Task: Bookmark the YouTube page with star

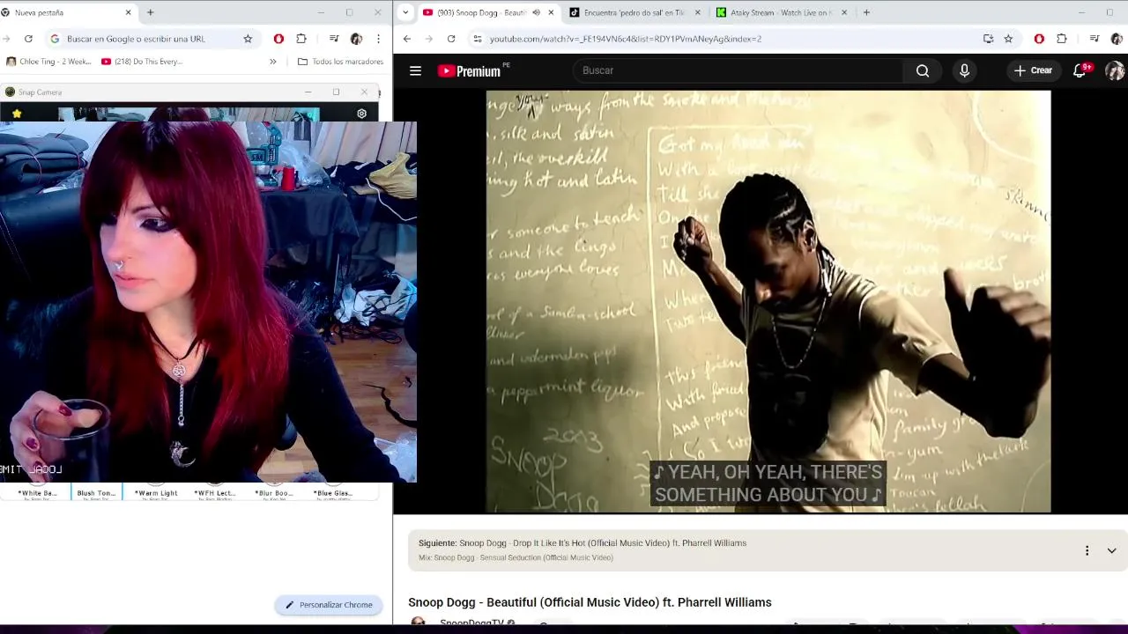Action: click(x=1008, y=39)
